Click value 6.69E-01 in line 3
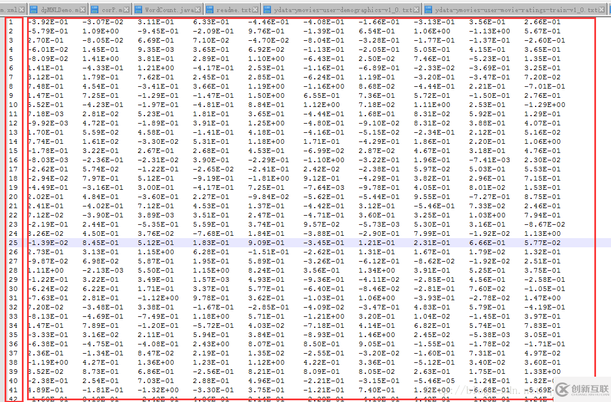Screen dimensions: 611x402 (x=156, y=40)
